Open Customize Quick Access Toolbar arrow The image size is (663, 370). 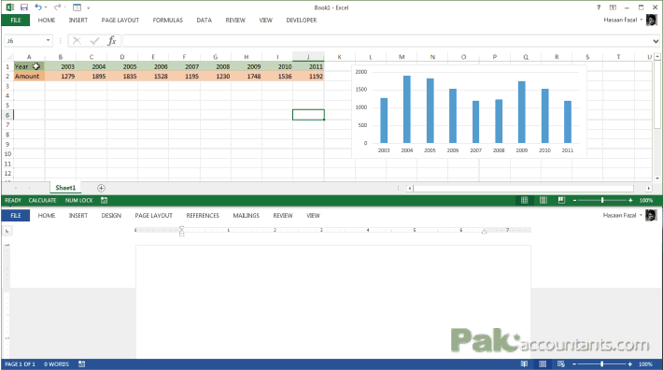(89, 7)
